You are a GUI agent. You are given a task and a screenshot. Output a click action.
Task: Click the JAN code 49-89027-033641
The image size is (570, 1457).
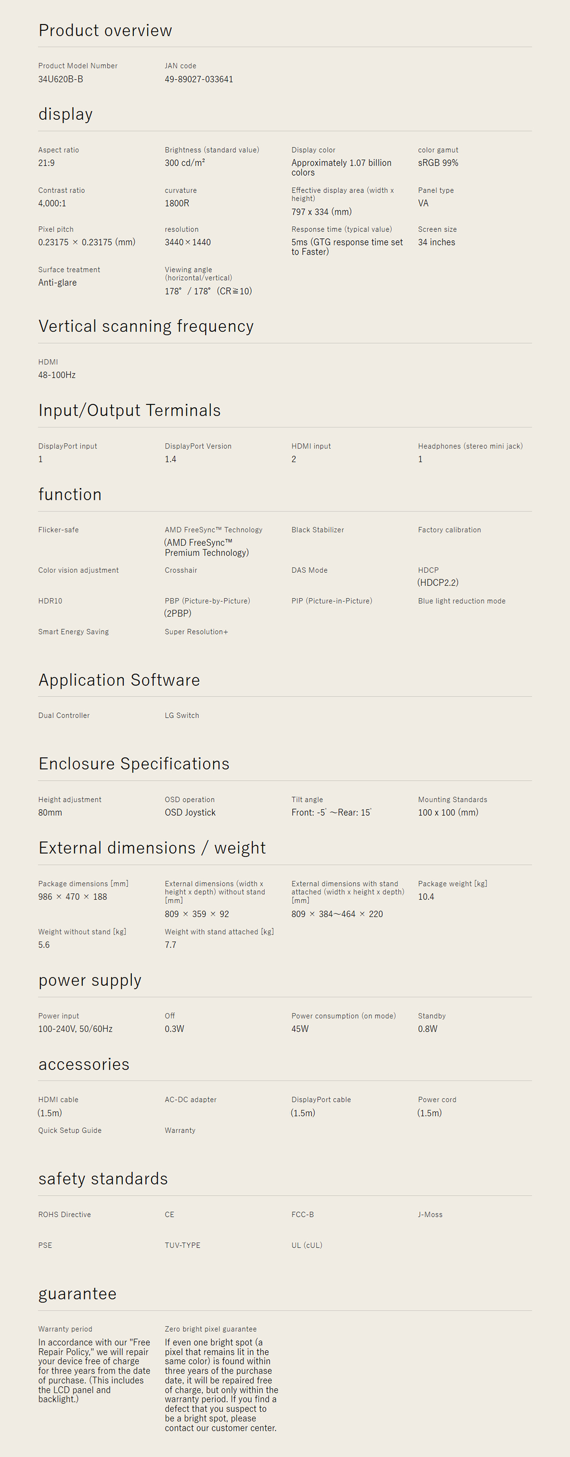(x=198, y=79)
